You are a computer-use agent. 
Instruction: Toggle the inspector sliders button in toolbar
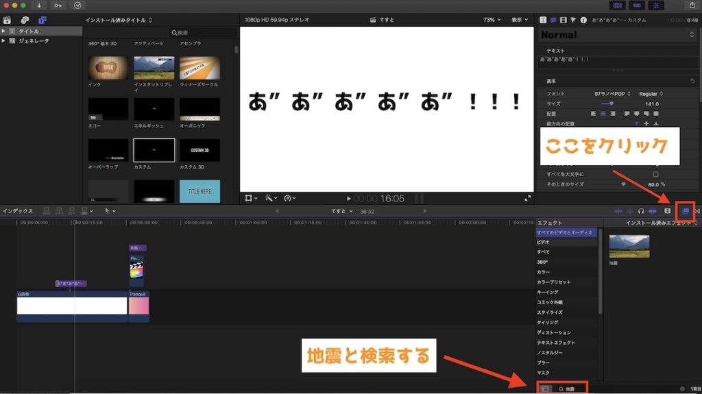(656, 5)
